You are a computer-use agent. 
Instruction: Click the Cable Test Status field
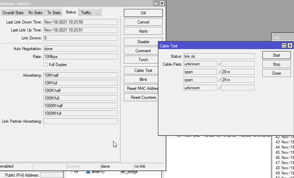(x=219, y=56)
